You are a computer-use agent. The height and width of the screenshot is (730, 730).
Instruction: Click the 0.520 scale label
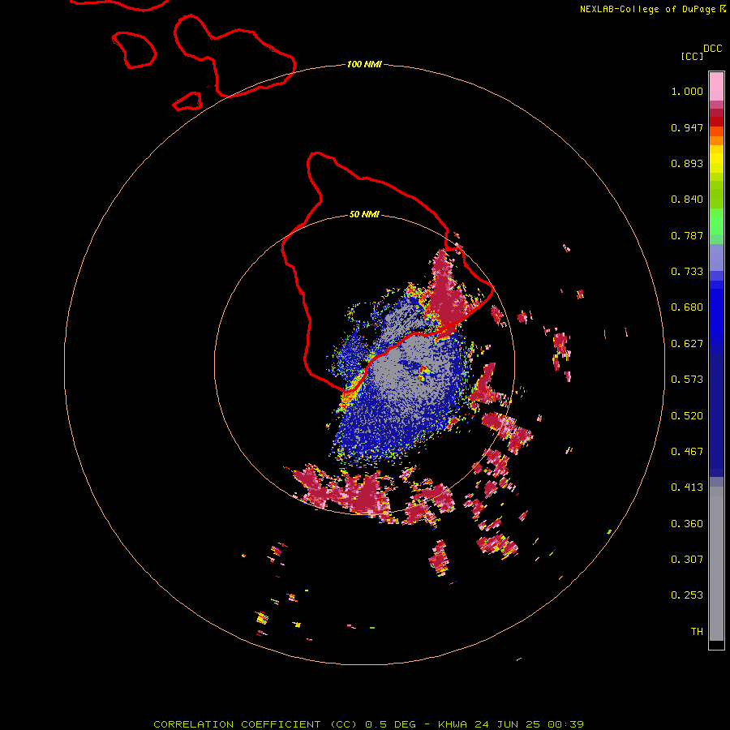click(x=687, y=416)
